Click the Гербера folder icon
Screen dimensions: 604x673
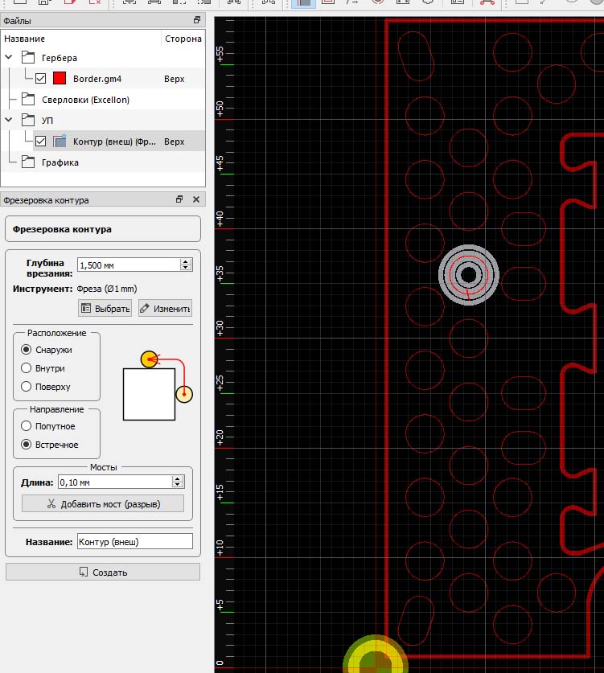pyautogui.click(x=28, y=58)
